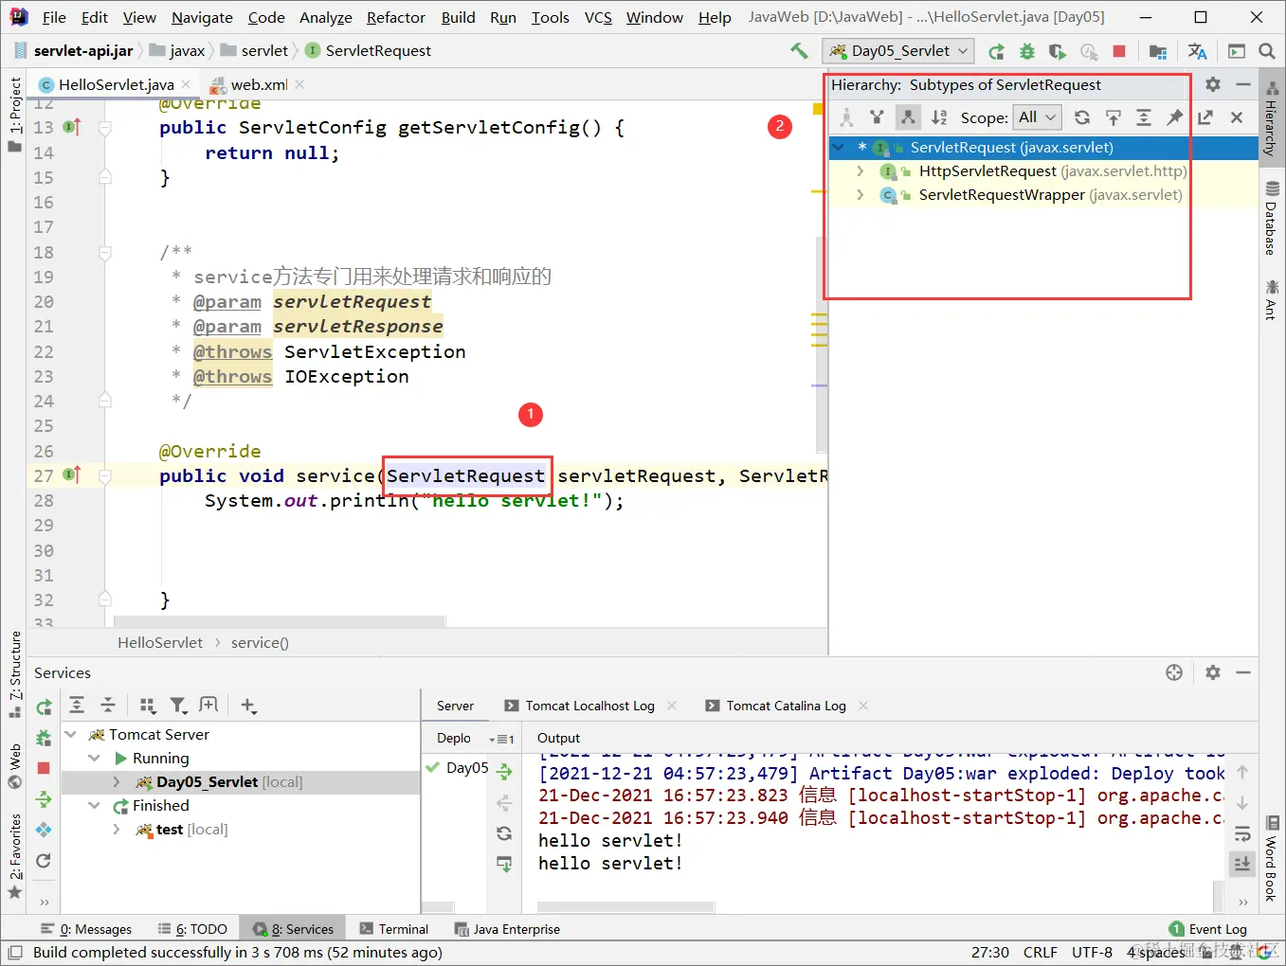This screenshot has height=966, width=1286.
Task: Open Search Everywhere with the magnifier icon
Action: tap(1267, 51)
